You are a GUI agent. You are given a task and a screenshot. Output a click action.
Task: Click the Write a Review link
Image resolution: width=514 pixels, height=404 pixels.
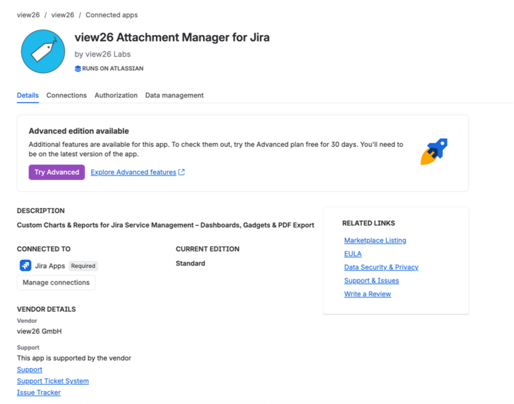368,294
